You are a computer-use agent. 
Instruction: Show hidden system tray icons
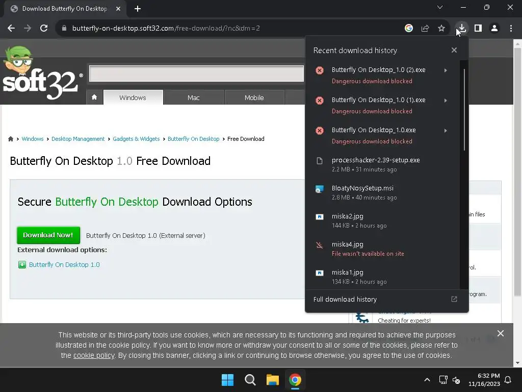(x=427, y=380)
